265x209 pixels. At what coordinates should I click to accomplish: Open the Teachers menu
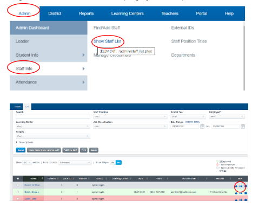click(170, 13)
